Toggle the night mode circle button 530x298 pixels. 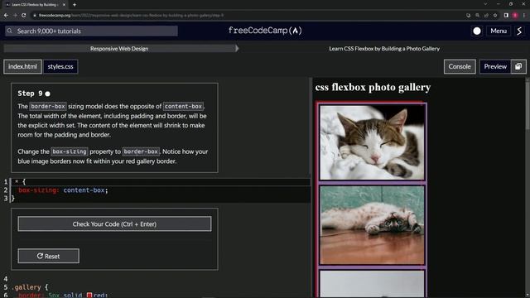(477, 31)
